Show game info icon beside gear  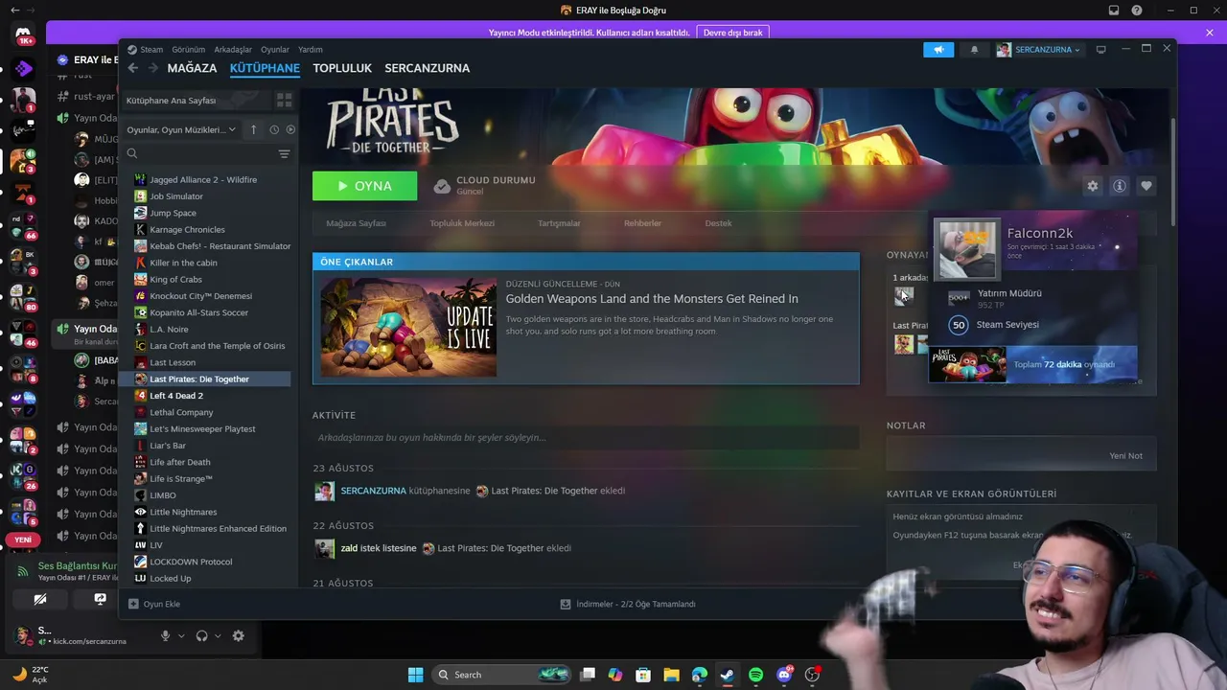coord(1119,186)
